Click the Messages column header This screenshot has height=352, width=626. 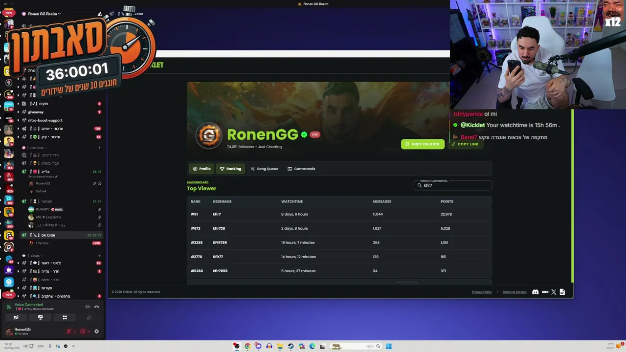click(x=382, y=201)
